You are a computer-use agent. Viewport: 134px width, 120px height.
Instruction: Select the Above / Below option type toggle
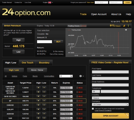pos(37,70)
